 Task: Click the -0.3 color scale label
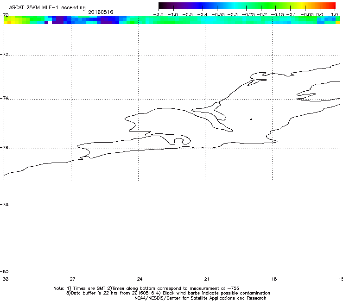233,15
